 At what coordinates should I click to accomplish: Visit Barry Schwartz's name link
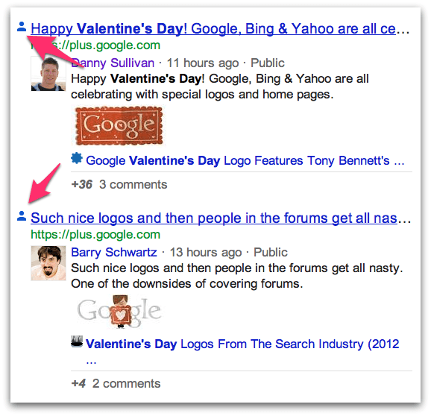point(114,252)
